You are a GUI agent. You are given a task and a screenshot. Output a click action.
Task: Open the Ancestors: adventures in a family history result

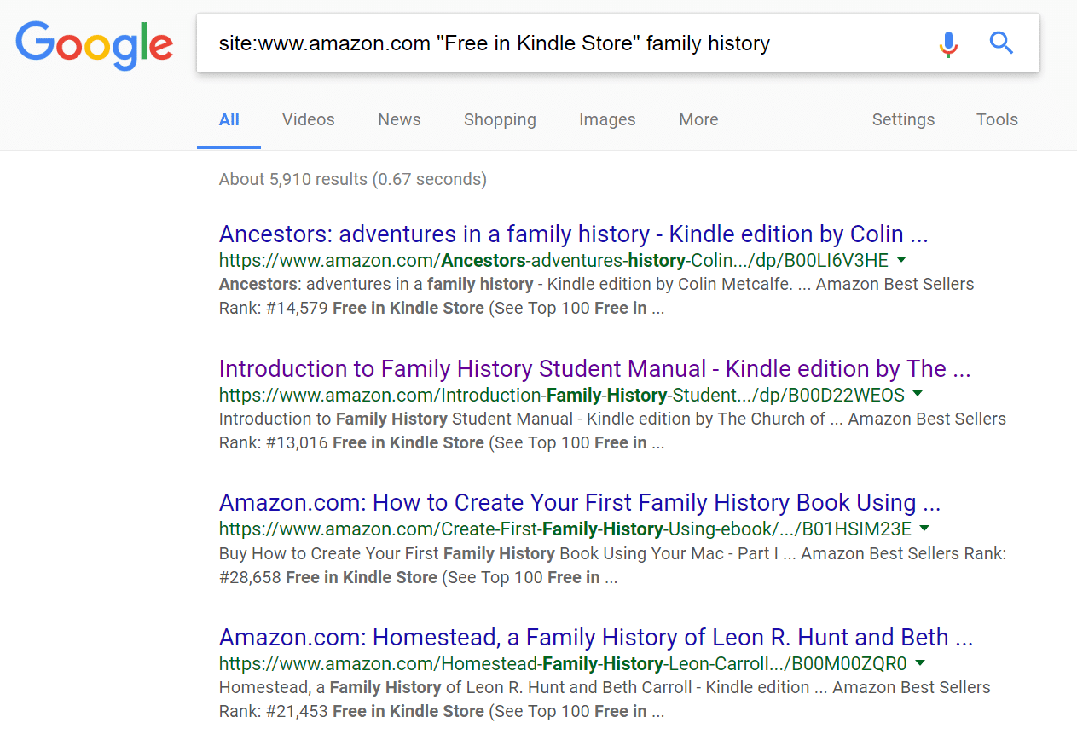coord(573,234)
